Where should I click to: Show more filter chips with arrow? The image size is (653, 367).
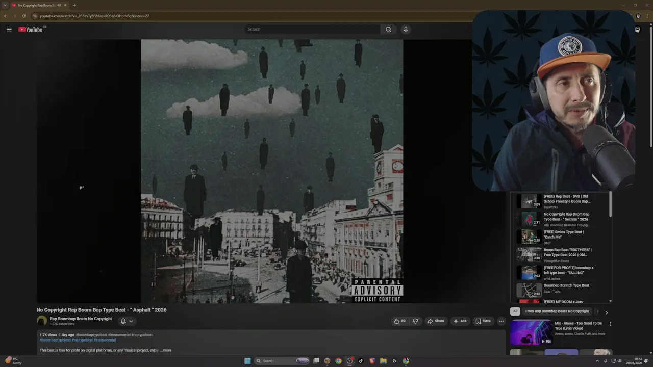click(x=606, y=312)
